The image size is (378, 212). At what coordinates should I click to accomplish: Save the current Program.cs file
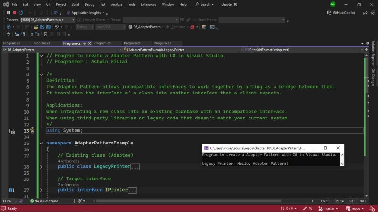click(x=42, y=27)
